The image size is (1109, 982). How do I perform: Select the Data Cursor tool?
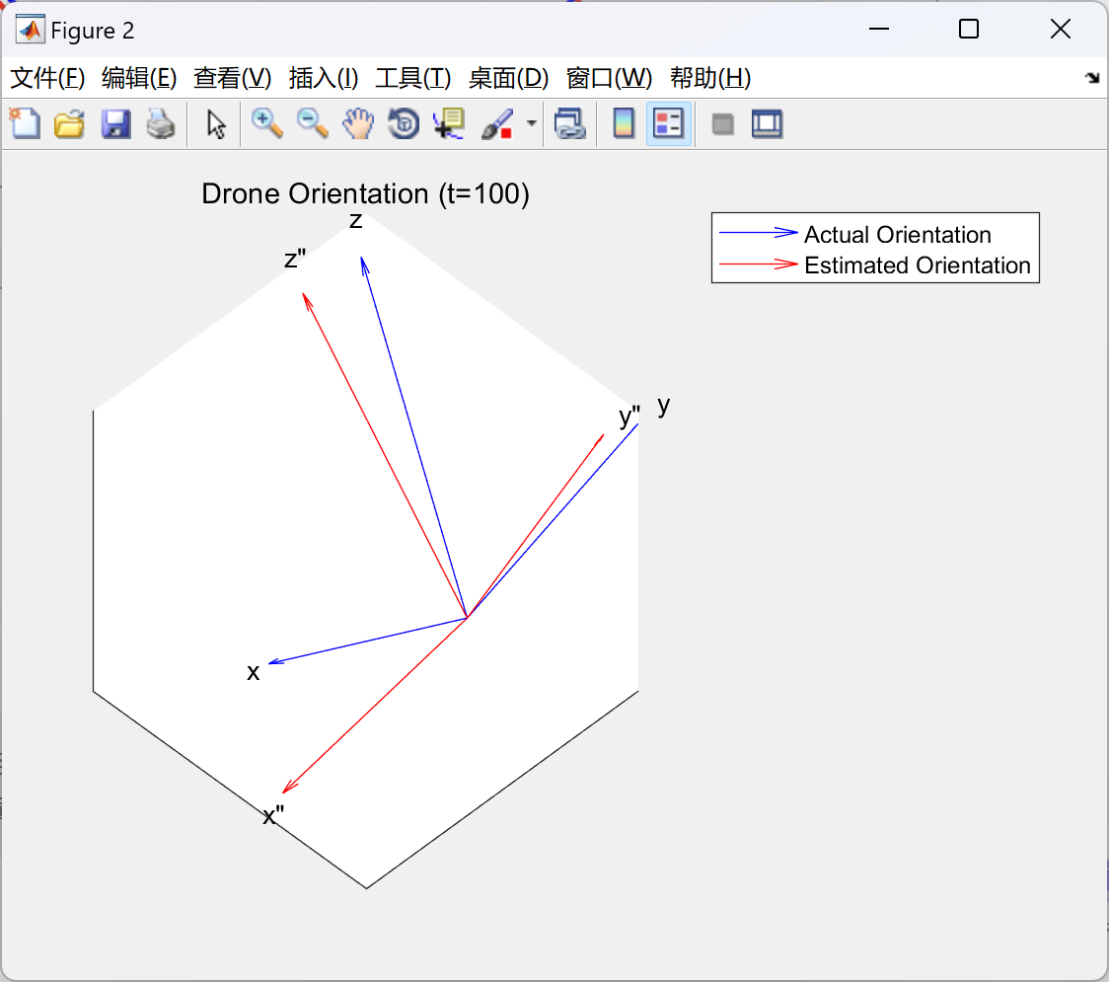pyautogui.click(x=449, y=123)
